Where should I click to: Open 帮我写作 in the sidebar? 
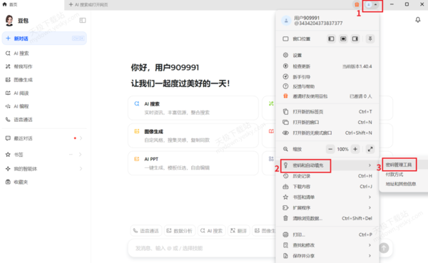44,66
